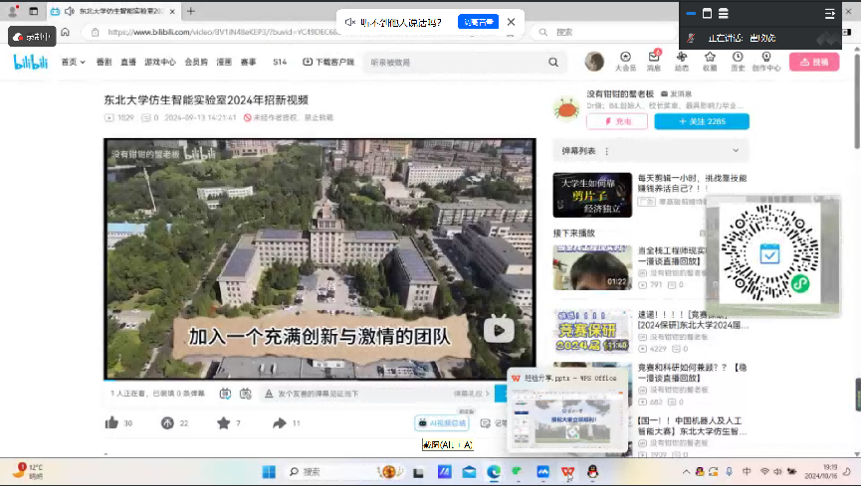861x486 pixels.
Task: Open the 首页 dropdown in navigation bar
Action: [73, 62]
